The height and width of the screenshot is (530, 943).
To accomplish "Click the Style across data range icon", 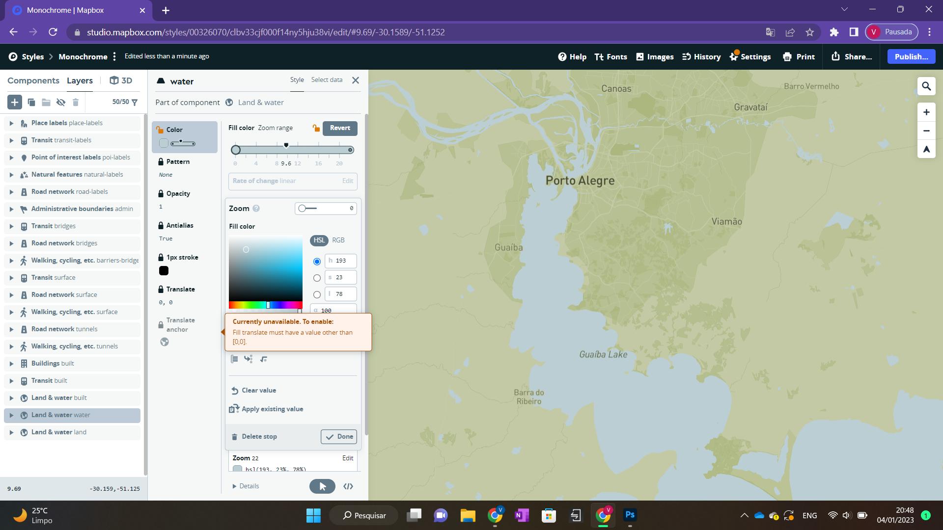I will tap(234, 359).
